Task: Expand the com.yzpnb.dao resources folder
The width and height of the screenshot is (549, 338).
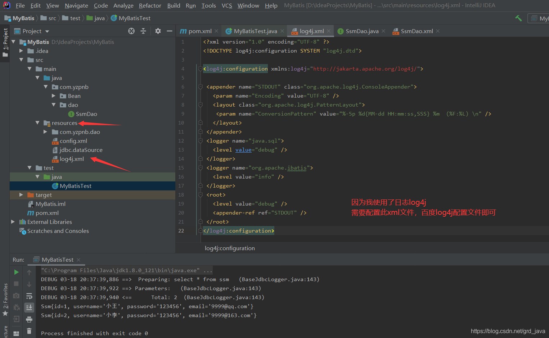Action: pyautogui.click(x=45, y=132)
